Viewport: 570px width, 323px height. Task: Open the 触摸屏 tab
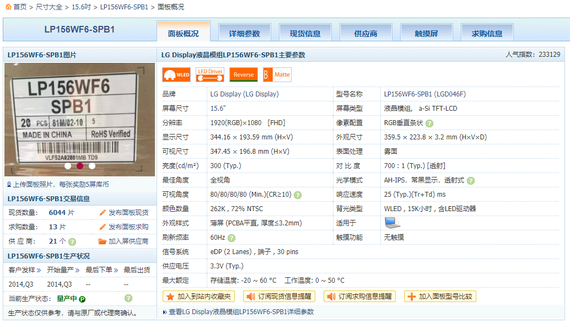[427, 33]
